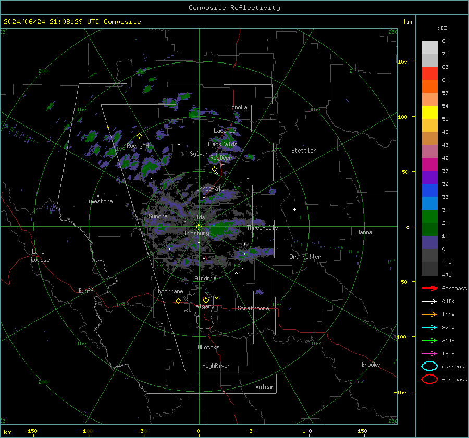Click the Lake Louise label
469x438 pixels.
[x=40, y=256]
